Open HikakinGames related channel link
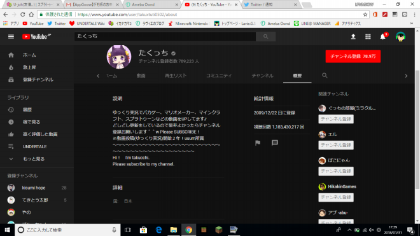The image size is (420, 236). point(342,186)
